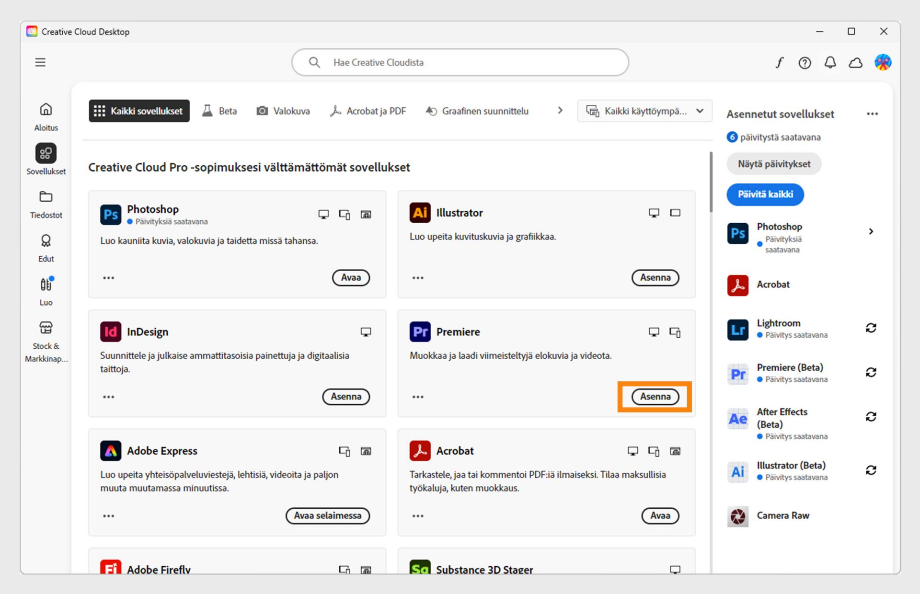Viewport: 920px width, 594px height.
Task: Click the Premiere card app icon
Action: [420, 331]
